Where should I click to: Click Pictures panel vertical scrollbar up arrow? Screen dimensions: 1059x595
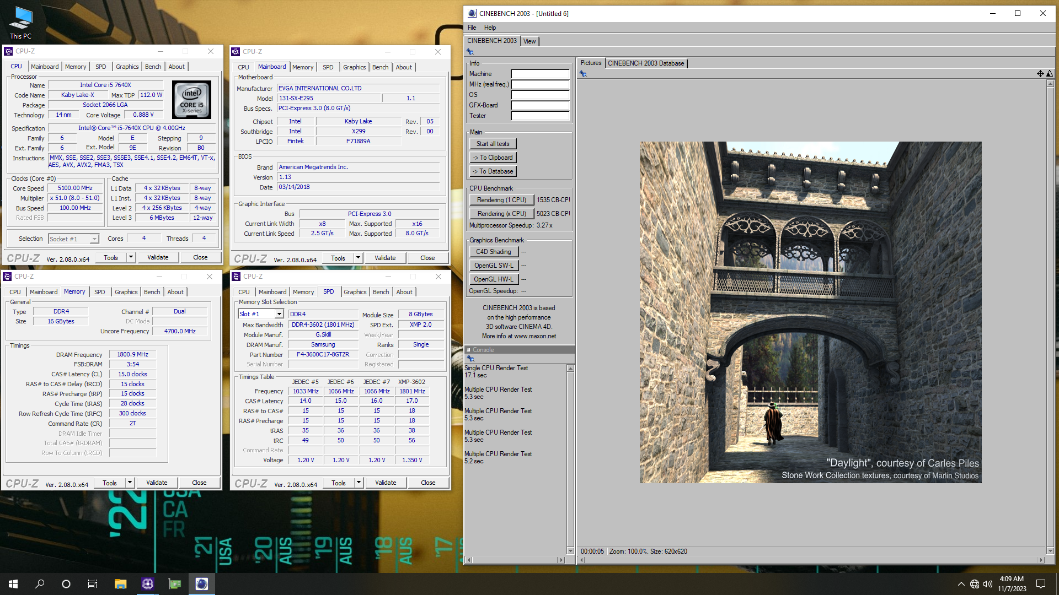1050,84
